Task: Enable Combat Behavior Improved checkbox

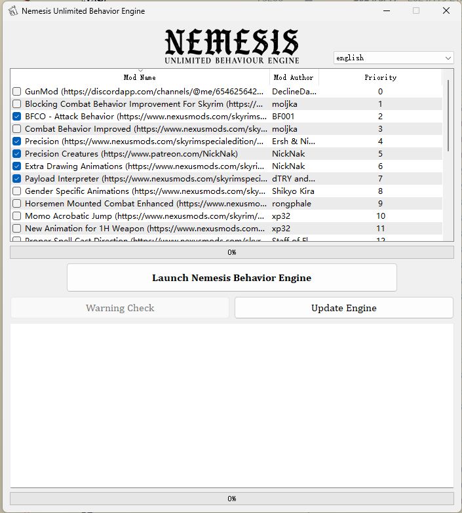Action: (x=16, y=128)
